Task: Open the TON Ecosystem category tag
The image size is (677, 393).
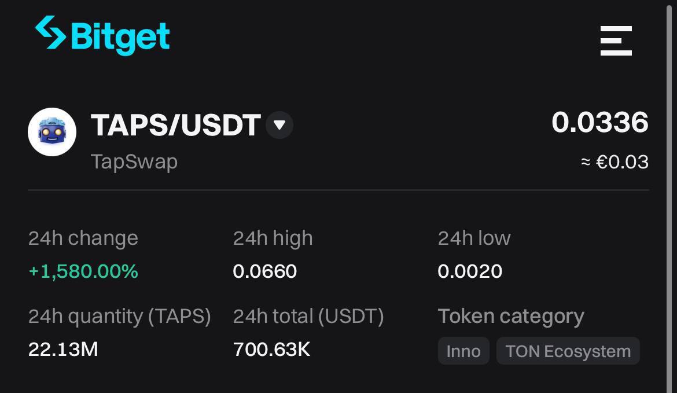Action: pos(568,351)
